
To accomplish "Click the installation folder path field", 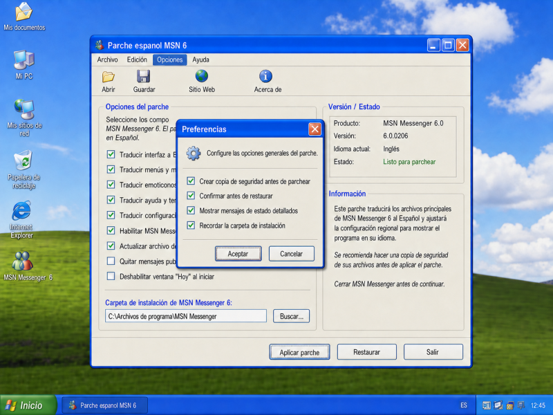I will pos(186,316).
